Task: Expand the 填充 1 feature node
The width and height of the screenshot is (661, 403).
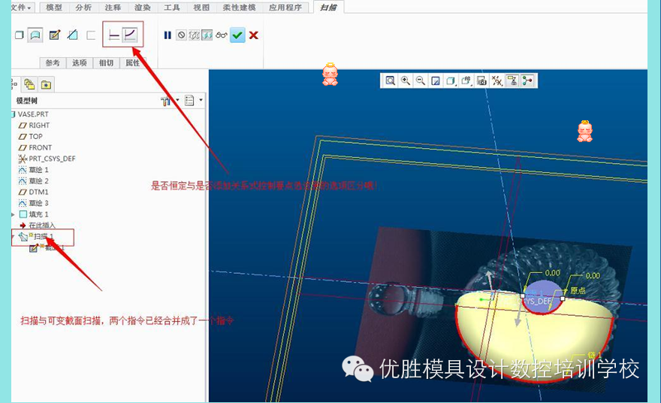Action: pos(13,214)
